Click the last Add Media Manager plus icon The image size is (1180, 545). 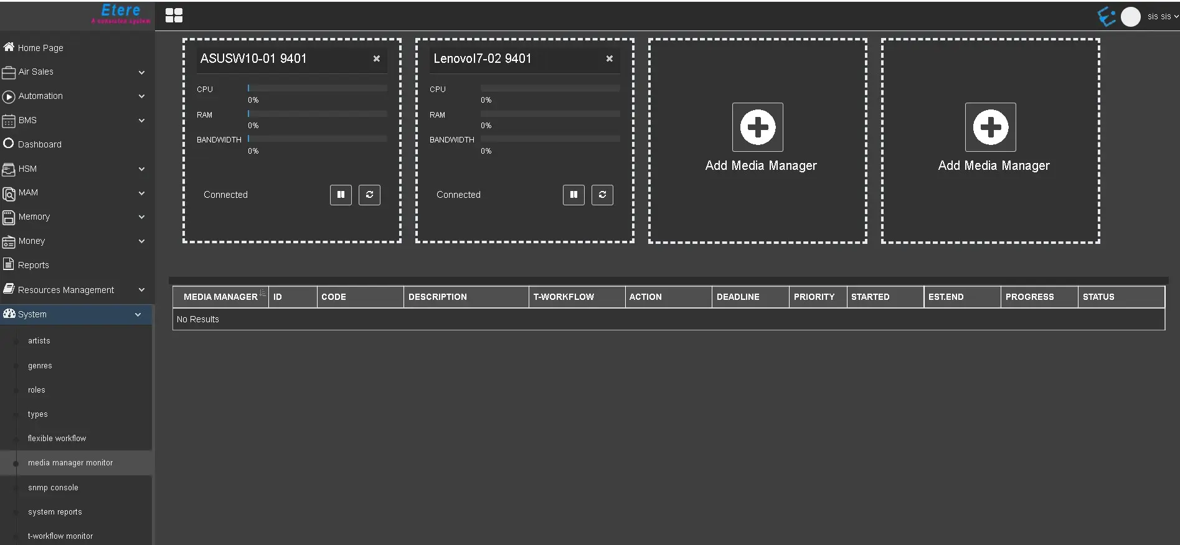point(990,128)
